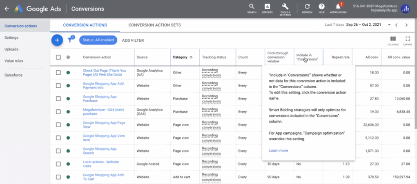The height and width of the screenshot is (184, 417).
Task: Open Check Out Page (Thank You Page) link
Action: pos(105,73)
